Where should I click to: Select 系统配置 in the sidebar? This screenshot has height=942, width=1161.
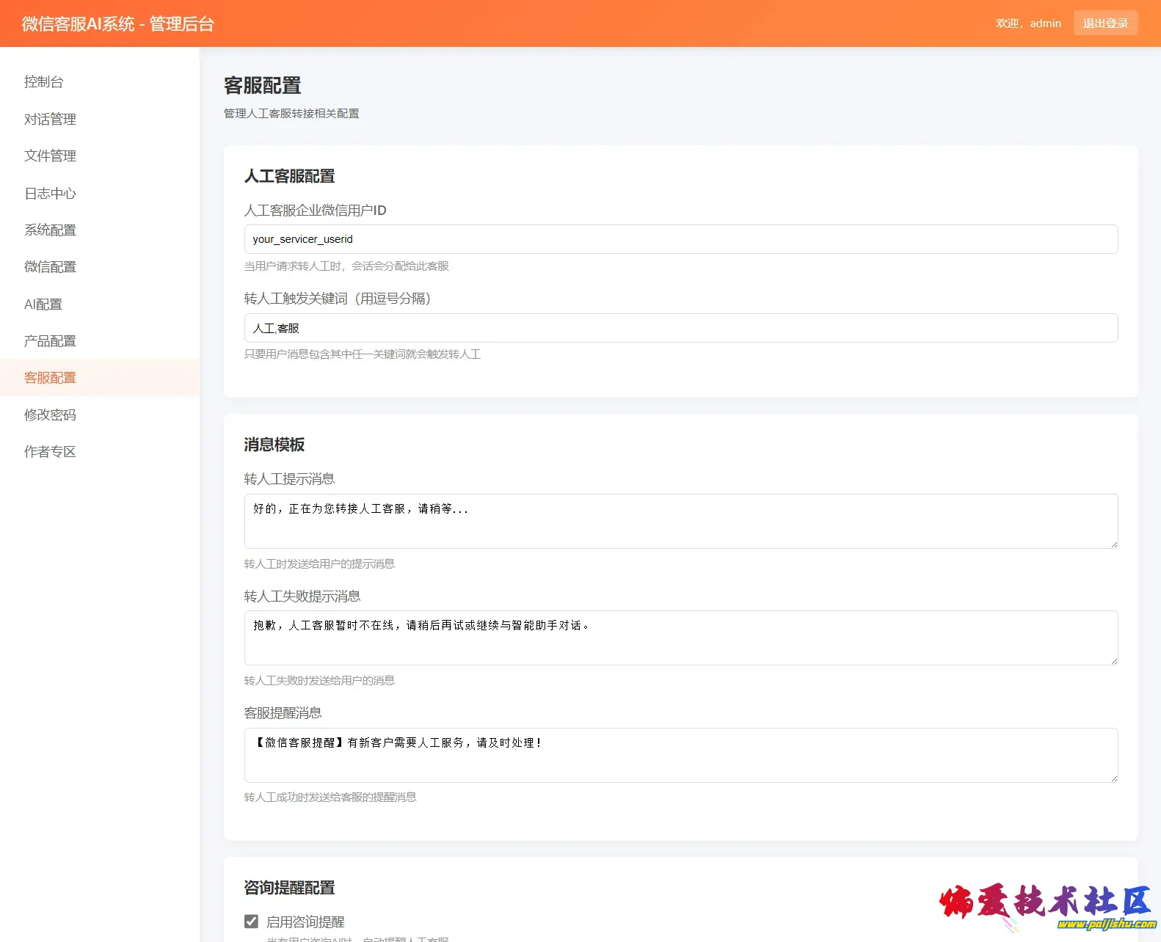coord(50,230)
